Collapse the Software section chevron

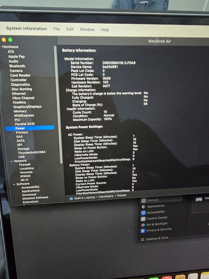click(14, 184)
